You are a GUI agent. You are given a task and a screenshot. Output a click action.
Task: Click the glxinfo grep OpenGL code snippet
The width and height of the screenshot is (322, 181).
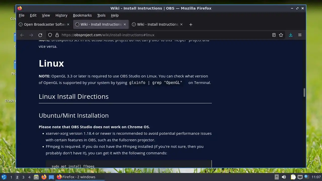click(x=156, y=82)
